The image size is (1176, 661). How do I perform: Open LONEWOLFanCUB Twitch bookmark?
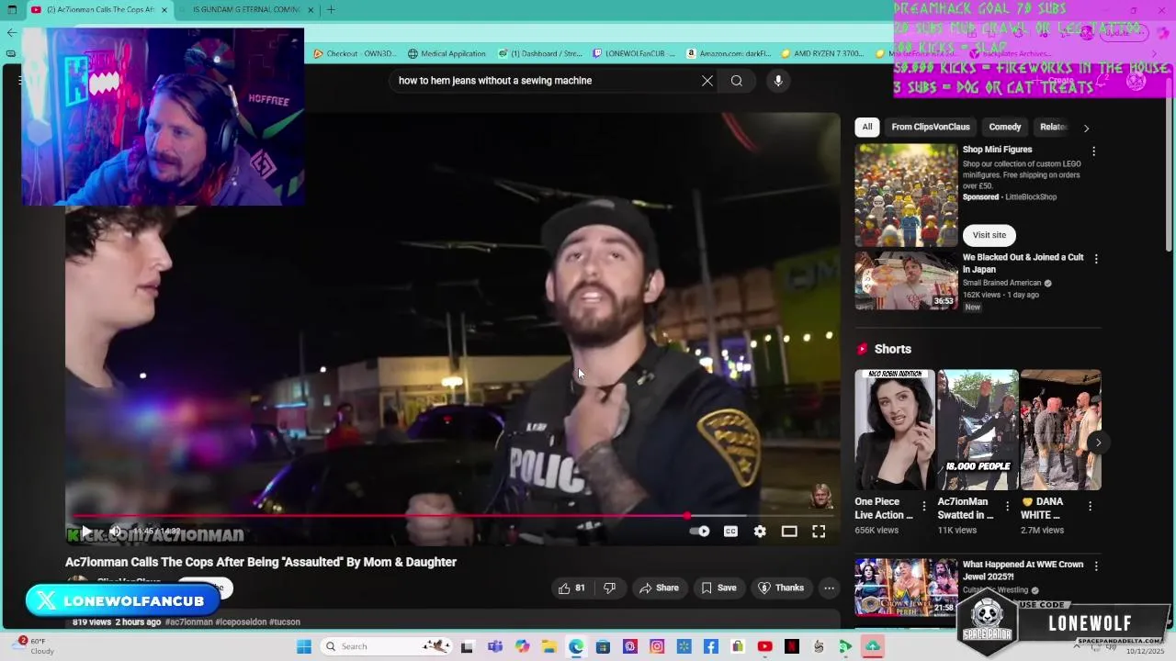click(x=634, y=53)
